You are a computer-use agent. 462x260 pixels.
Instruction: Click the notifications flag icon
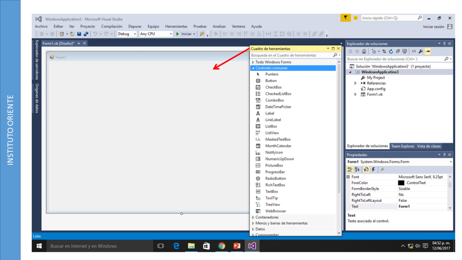tap(346, 18)
